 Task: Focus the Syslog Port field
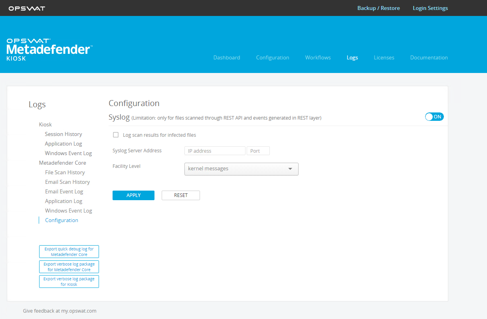[x=258, y=151]
